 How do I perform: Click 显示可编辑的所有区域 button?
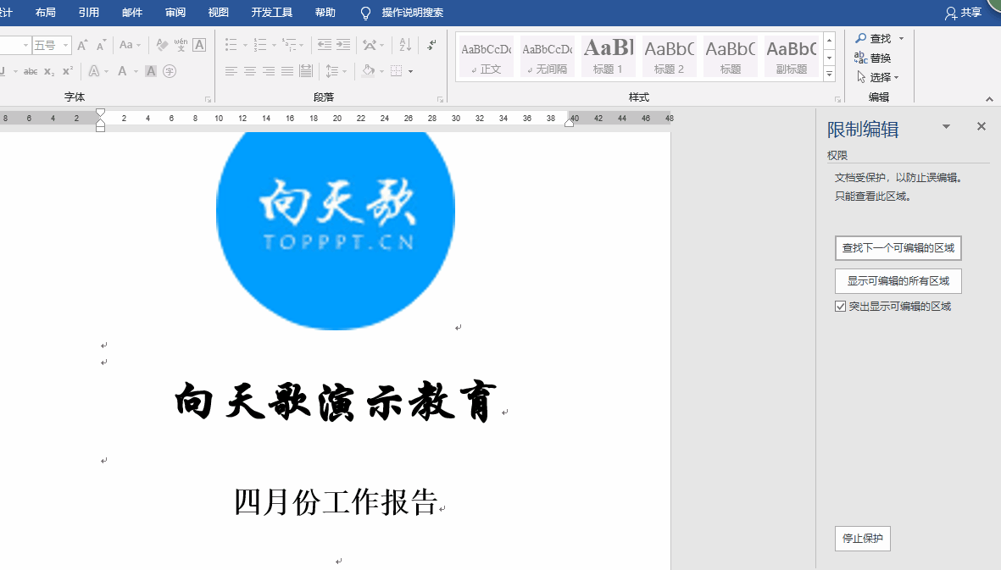898,281
